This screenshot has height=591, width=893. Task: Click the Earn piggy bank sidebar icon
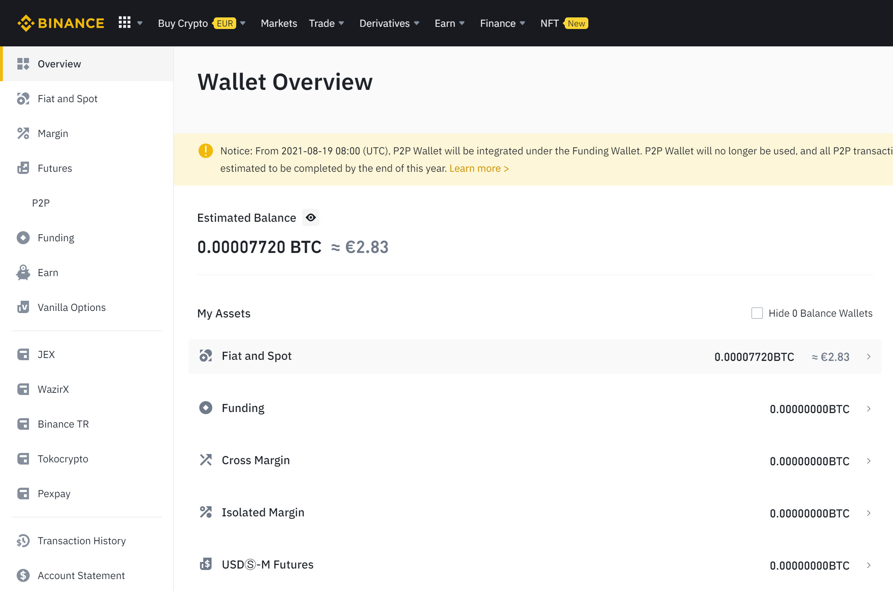[x=23, y=272]
